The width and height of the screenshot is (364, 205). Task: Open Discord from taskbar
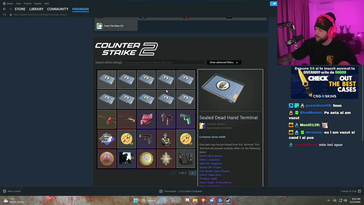[x=212, y=200]
